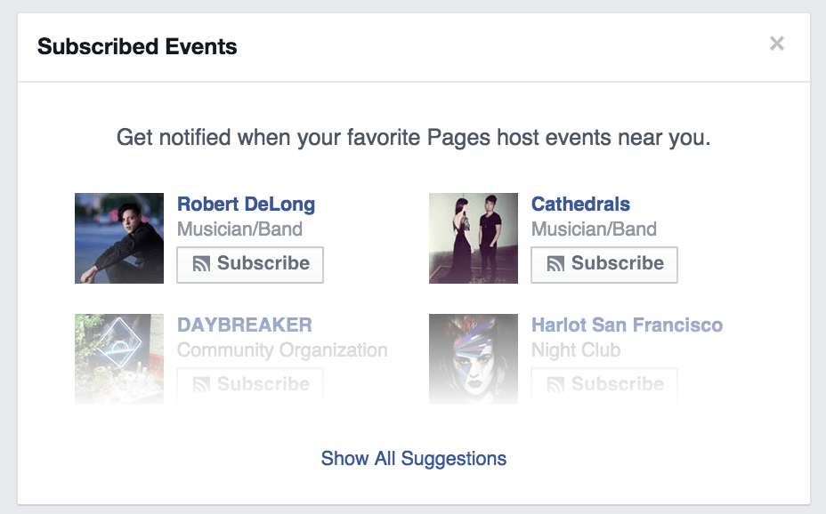Subscribe to Cathedrals events

(604, 264)
